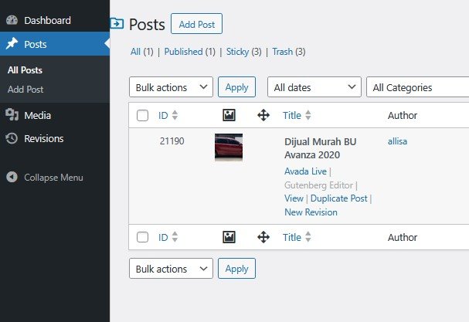The image size is (469, 322).
Task: Open the top Bulk actions dropdown
Action: (x=171, y=87)
